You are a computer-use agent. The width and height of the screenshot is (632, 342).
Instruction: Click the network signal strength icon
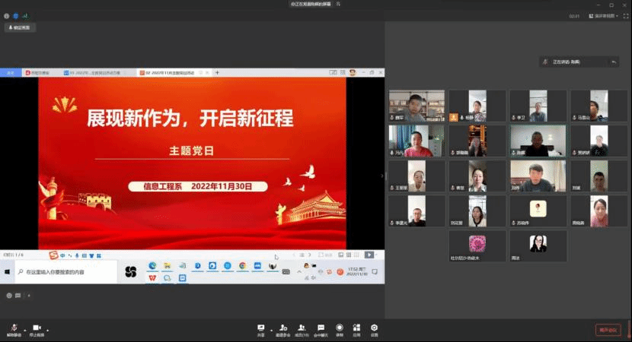[25, 15]
